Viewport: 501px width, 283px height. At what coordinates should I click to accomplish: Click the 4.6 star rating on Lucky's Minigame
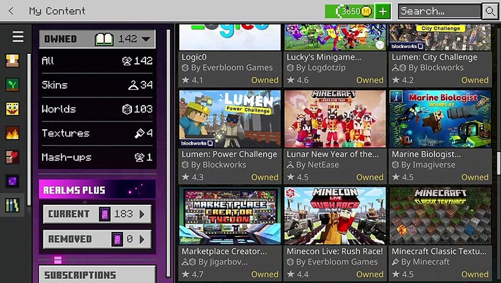(x=297, y=80)
